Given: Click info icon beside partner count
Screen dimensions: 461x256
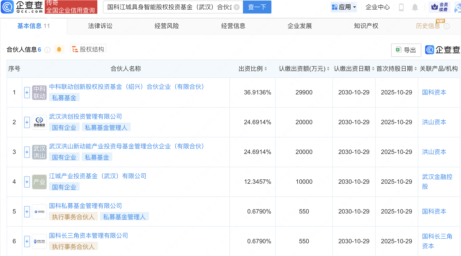Looking at the screenshot, I should (48, 50).
